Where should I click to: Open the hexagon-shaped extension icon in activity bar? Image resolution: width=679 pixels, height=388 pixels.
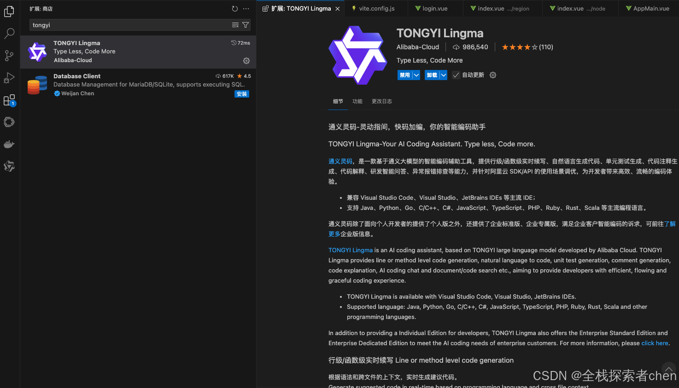point(9,122)
